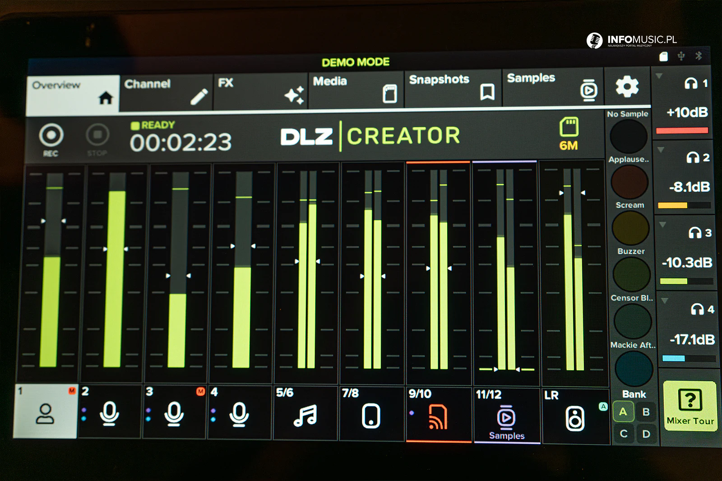Trigger the Applause sample pad
Viewport: 722px width, 481px height.
coord(629,182)
